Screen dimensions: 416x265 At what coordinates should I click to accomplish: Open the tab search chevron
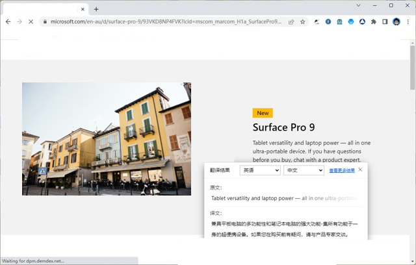(x=358, y=5)
